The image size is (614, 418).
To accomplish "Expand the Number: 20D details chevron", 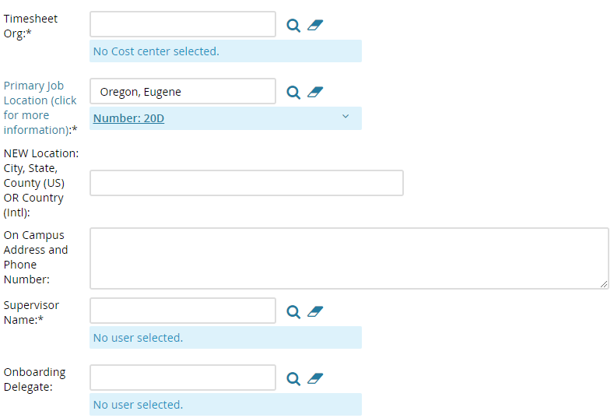I will (x=346, y=116).
